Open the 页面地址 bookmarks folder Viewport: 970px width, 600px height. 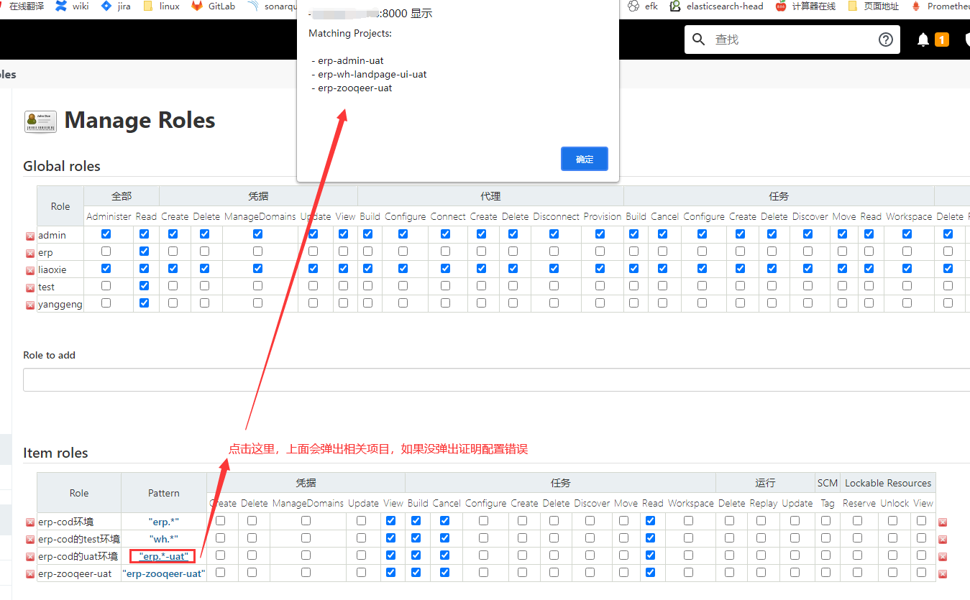[874, 6]
